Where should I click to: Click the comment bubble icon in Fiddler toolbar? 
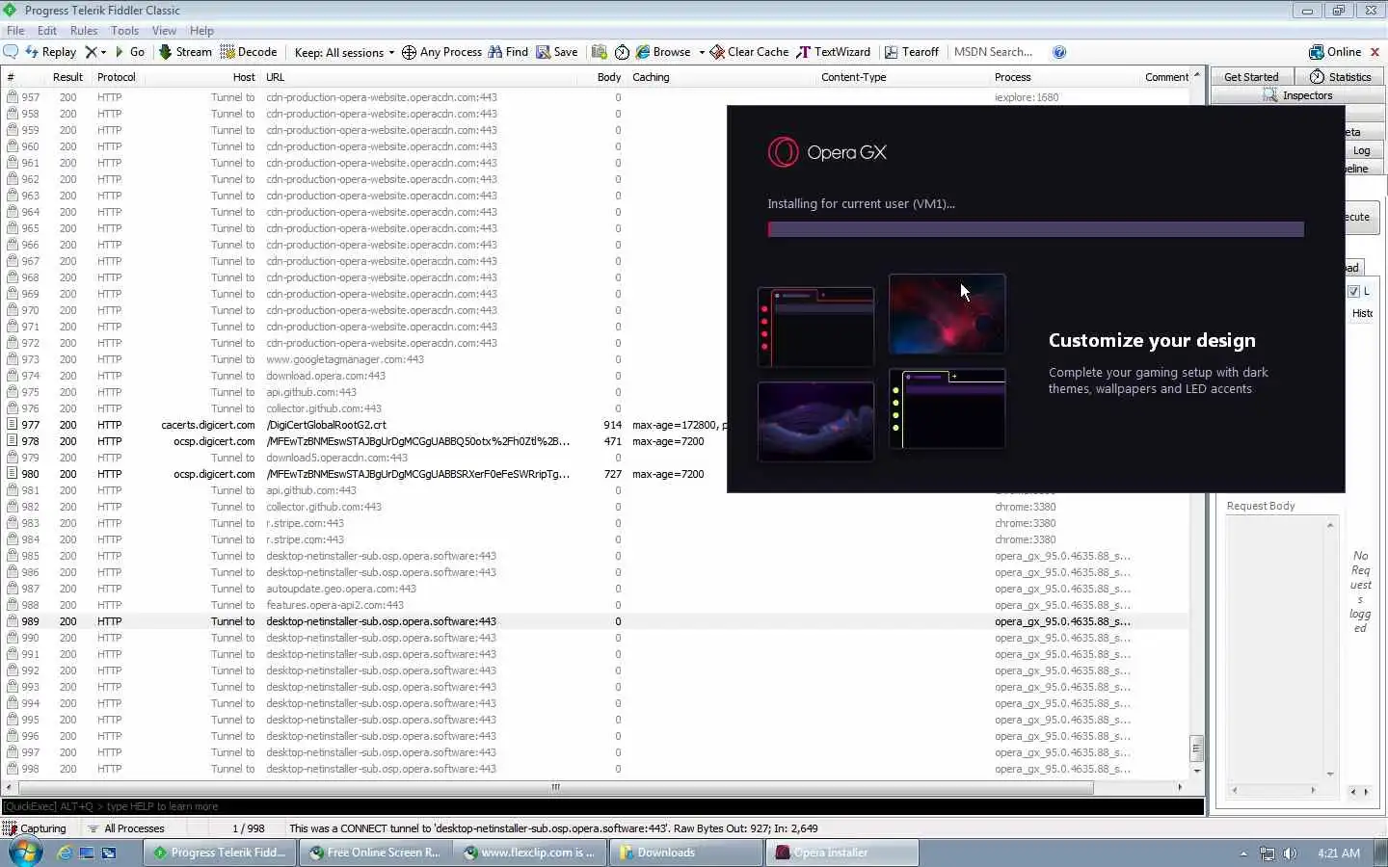pos(11,52)
